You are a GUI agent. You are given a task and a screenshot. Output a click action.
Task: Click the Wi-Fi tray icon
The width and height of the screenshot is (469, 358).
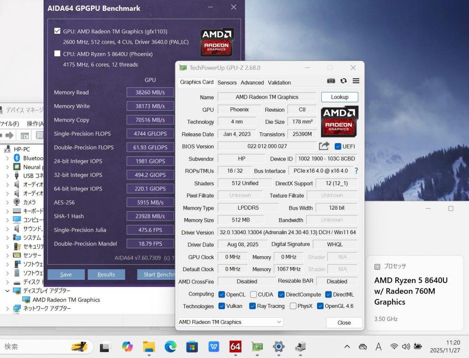click(x=394, y=347)
